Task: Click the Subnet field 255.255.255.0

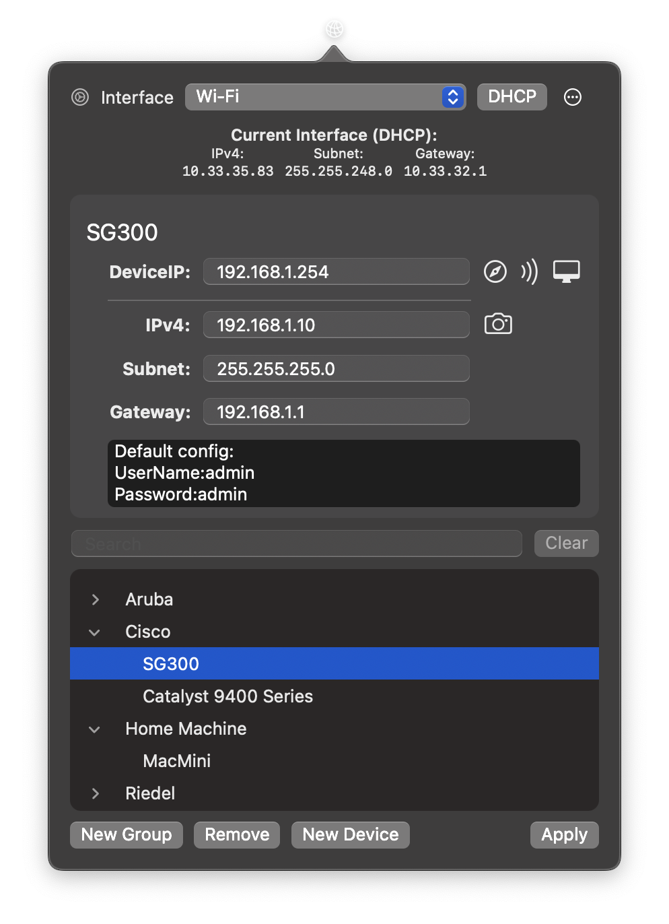Action: click(x=337, y=368)
